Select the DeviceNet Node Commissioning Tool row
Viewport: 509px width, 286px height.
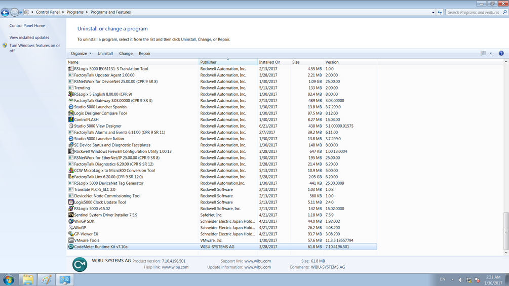coord(222,196)
